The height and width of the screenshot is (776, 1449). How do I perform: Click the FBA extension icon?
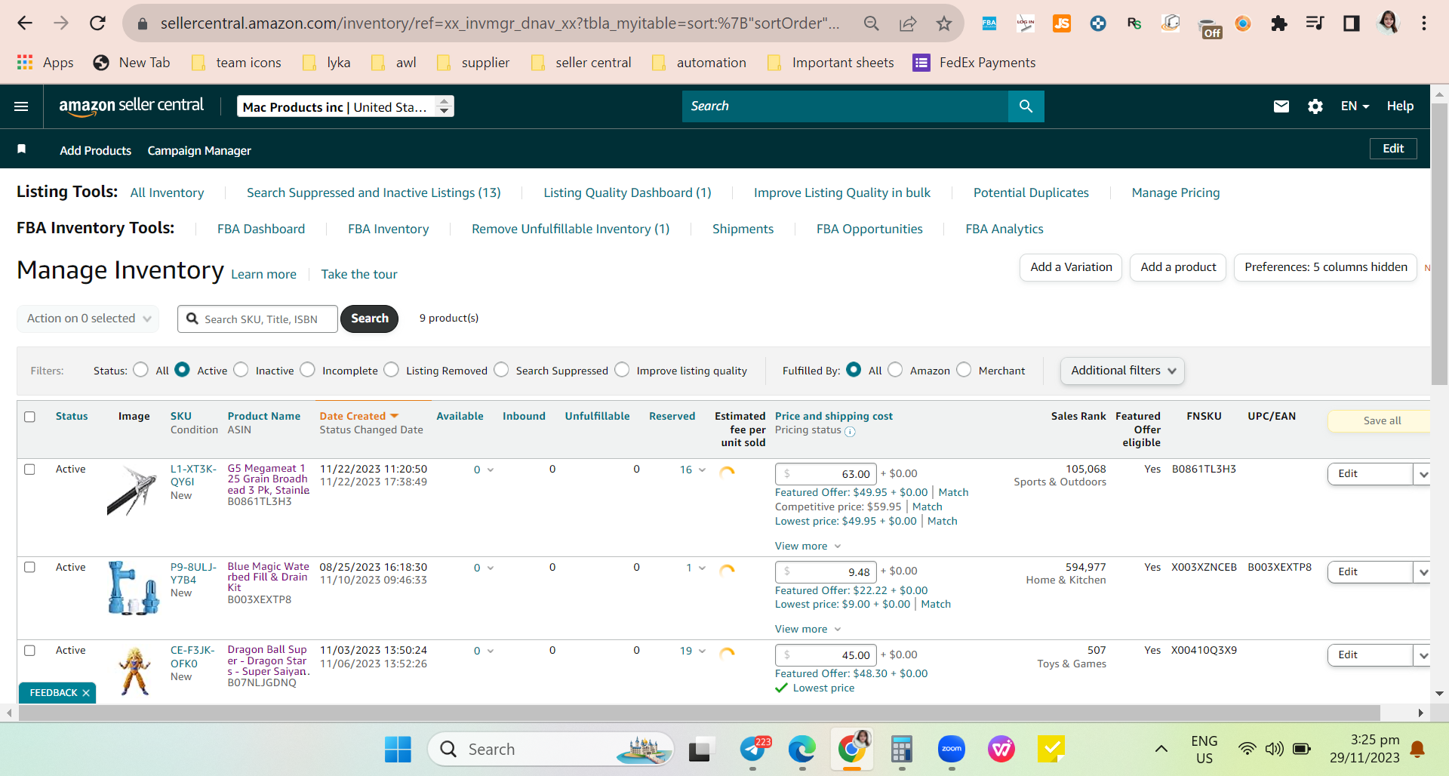989,23
